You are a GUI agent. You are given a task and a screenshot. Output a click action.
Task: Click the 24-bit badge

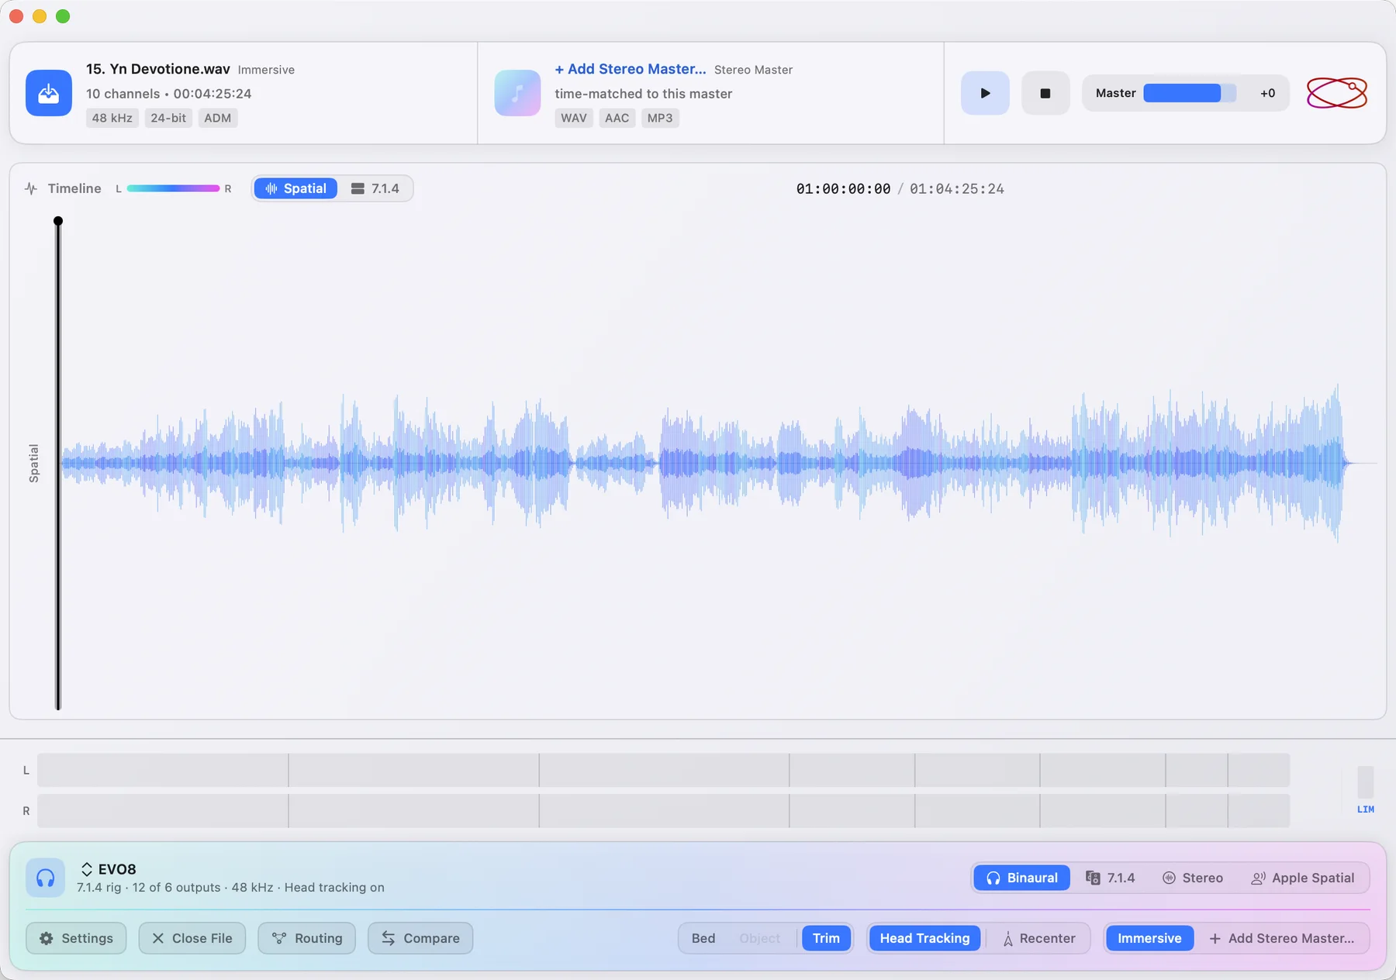click(x=168, y=118)
